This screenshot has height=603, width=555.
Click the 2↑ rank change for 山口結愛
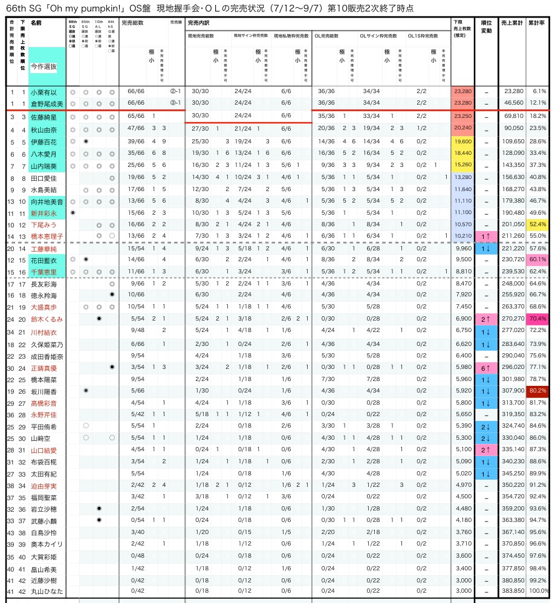tap(485, 450)
